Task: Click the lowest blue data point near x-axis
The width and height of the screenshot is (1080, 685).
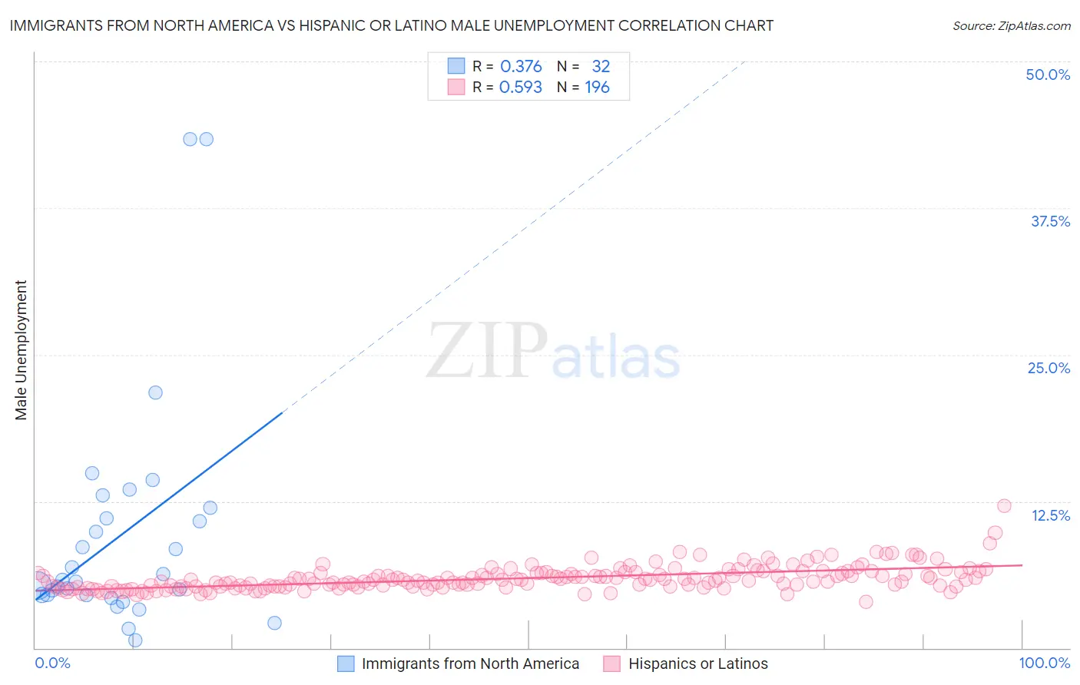Action: 135,640
